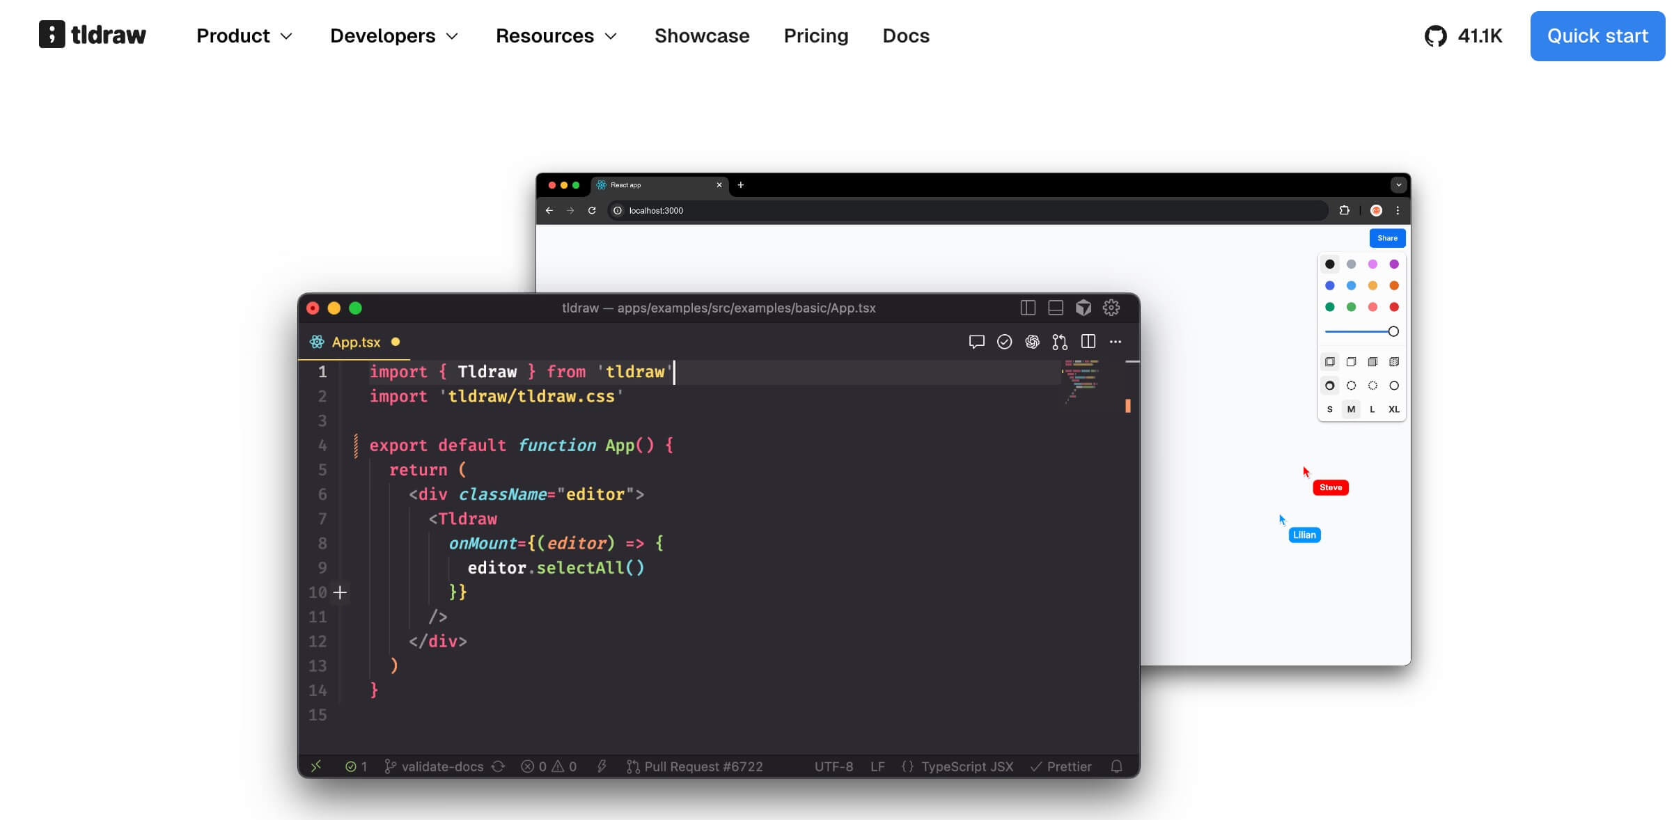Click the Quick start button

pos(1597,36)
